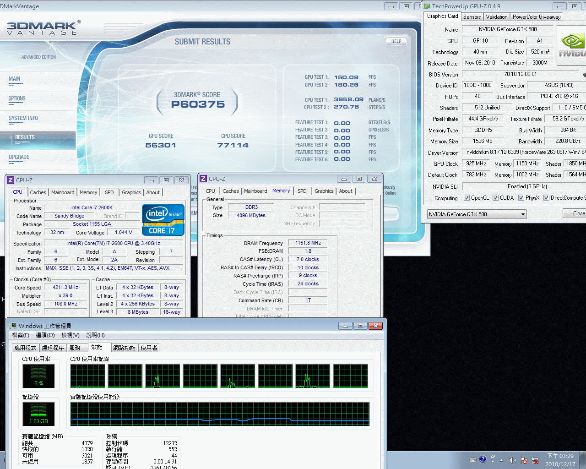Click Show Desktop button at taskbar end
Viewport: 586px width, 469px height.
coord(583,460)
